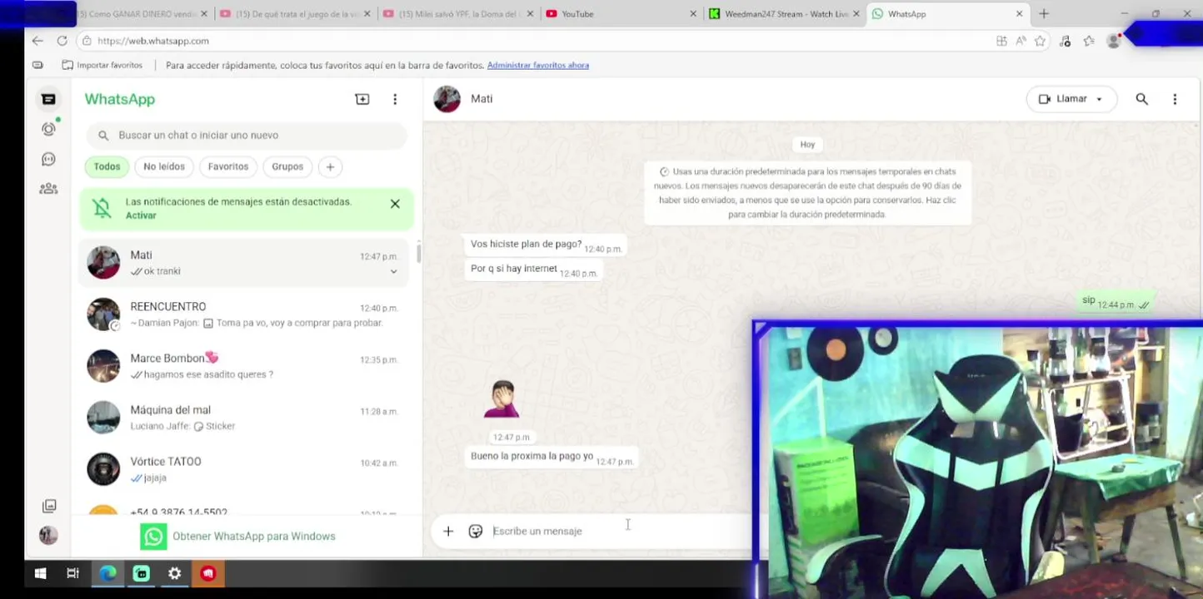The height and width of the screenshot is (599, 1203).
Task: Dismiss the notifications disabled banner
Action: pyautogui.click(x=395, y=204)
